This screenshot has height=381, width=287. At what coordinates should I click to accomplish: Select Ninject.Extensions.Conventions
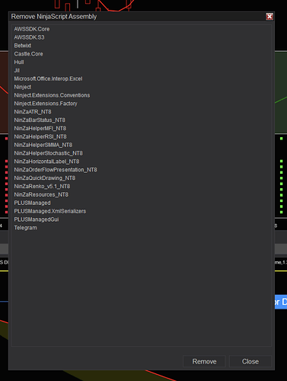pyautogui.click(x=52, y=95)
